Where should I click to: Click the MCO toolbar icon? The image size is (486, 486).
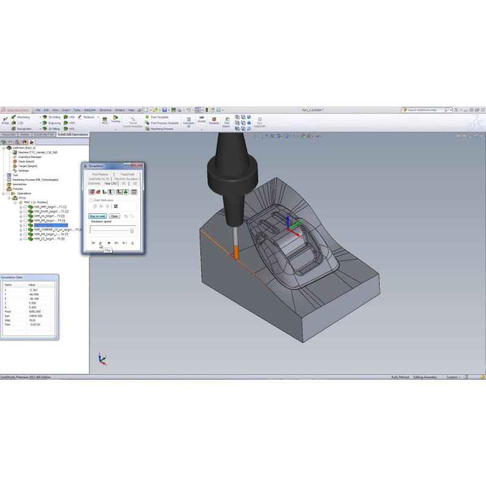pyautogui.click(x=104, y=119)
